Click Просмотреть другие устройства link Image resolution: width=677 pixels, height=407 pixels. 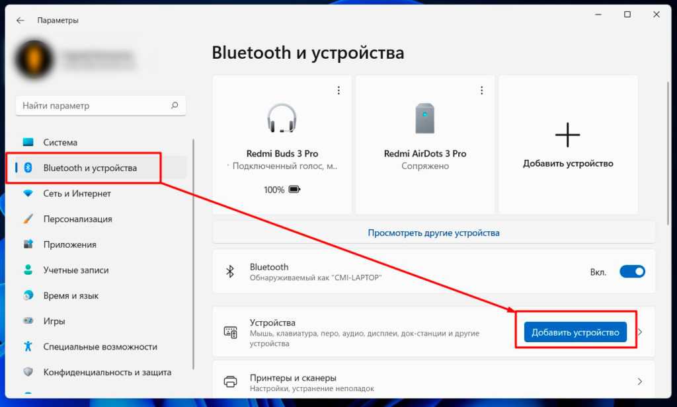434,233
